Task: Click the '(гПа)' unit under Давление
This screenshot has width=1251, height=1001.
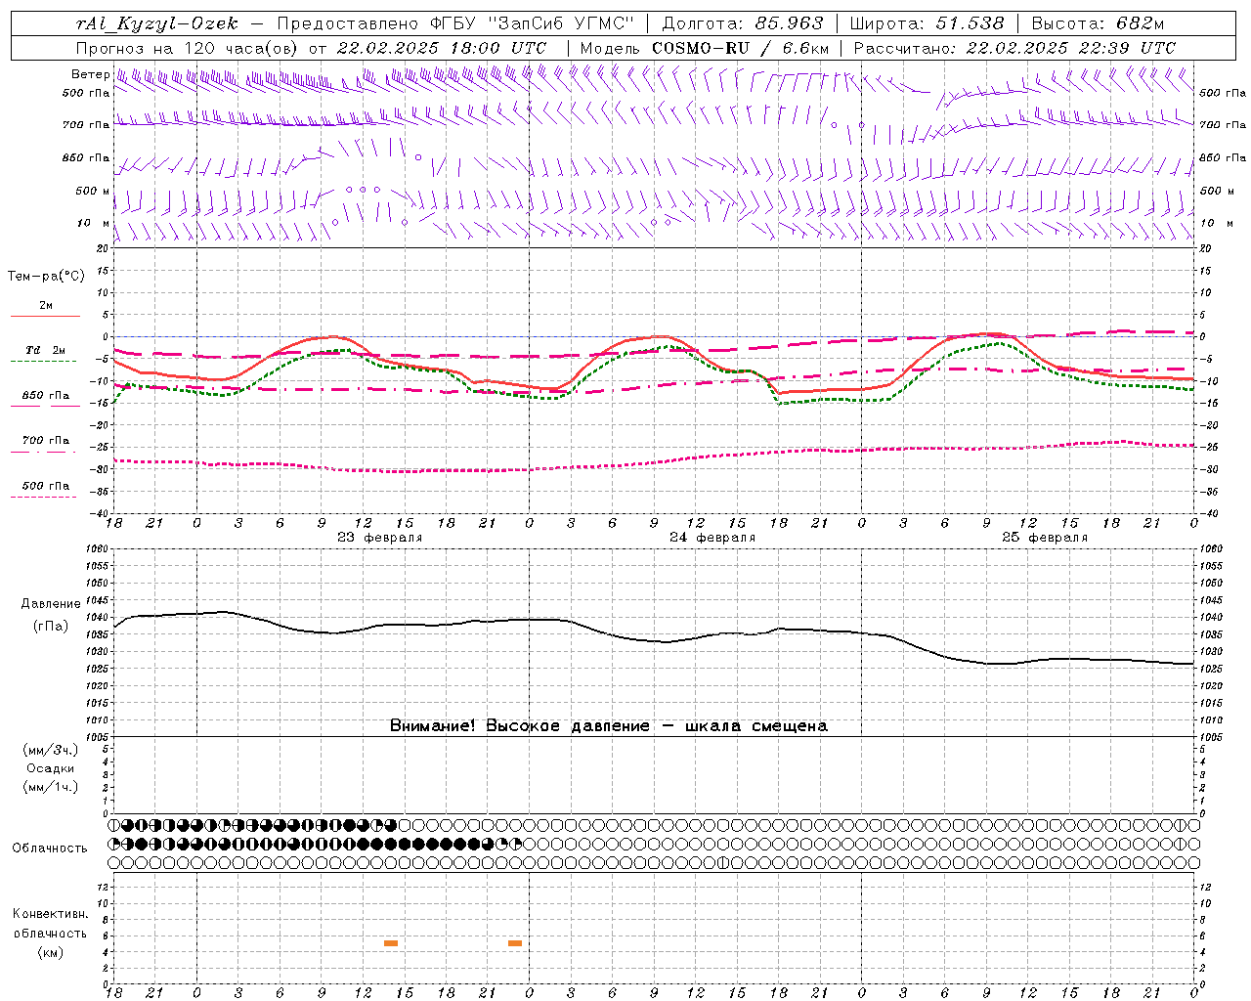Action: (51, 626)
